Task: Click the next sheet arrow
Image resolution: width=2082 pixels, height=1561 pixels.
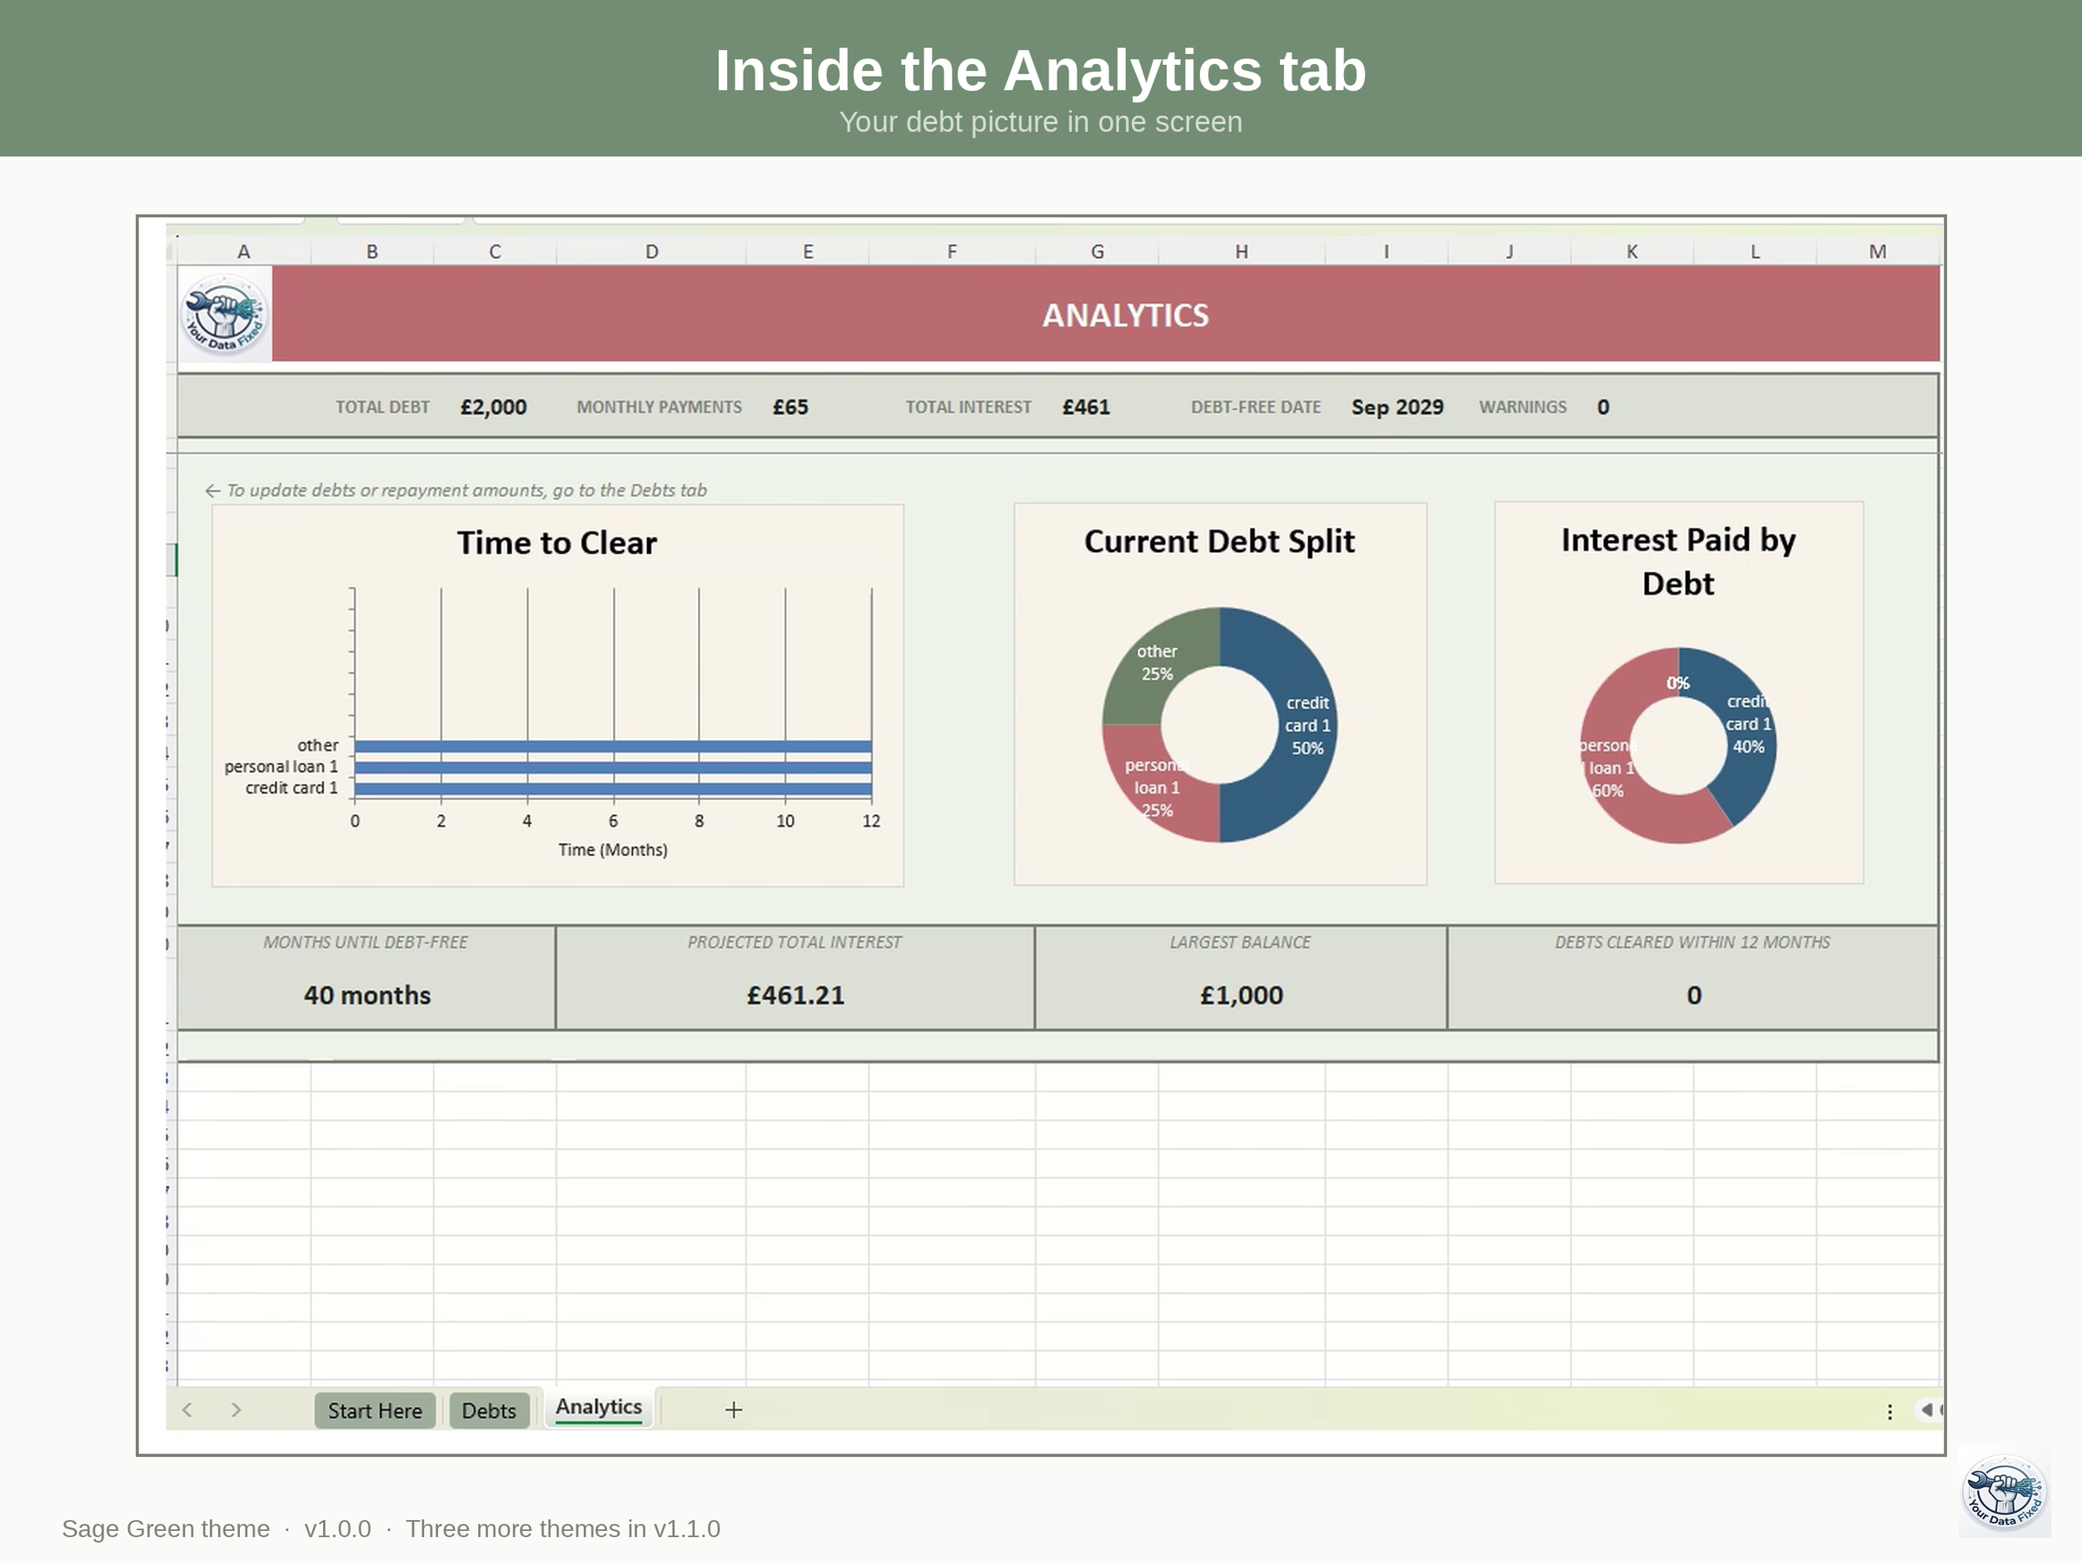Action: 237,1409
